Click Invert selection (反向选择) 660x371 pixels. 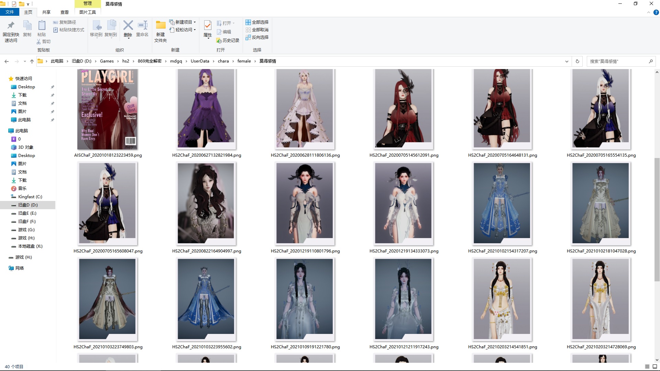tap(257, 37)
